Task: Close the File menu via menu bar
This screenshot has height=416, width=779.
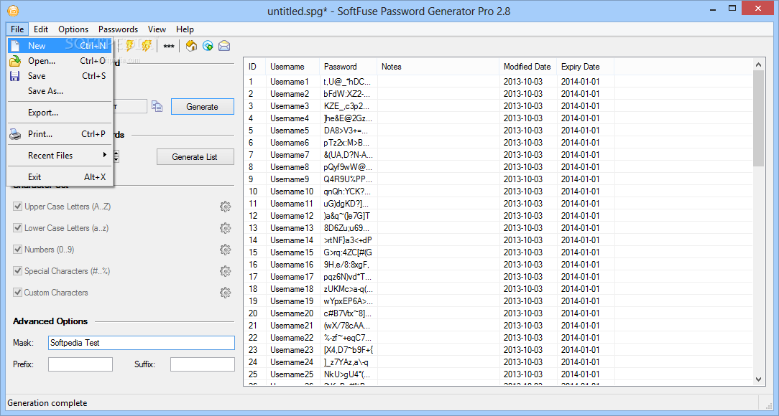Action: click(x=17, y=29)
